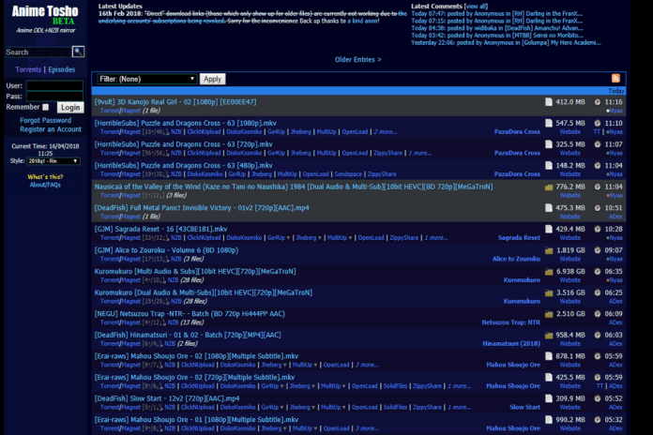Open ZippyShare mirror in Sagrada Reset row
This screenshot has height=435, width=653.
click(x=404, y=238)
